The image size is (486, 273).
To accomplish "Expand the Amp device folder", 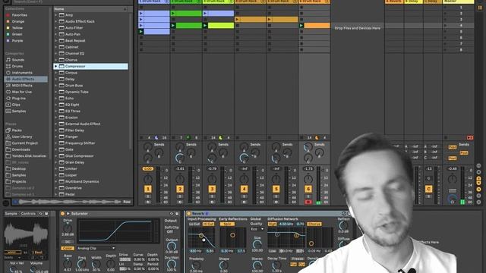I will 55,15.
